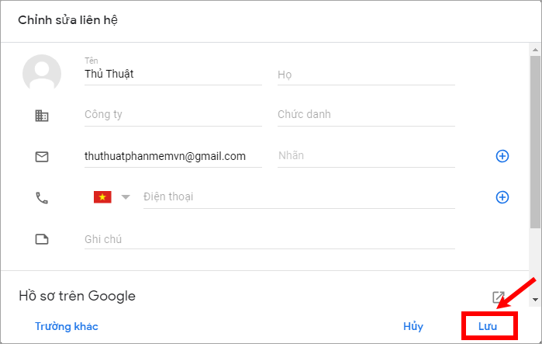Open the Google profile external link icon
The width and height of the screenshot is (542, 344).
498,297
